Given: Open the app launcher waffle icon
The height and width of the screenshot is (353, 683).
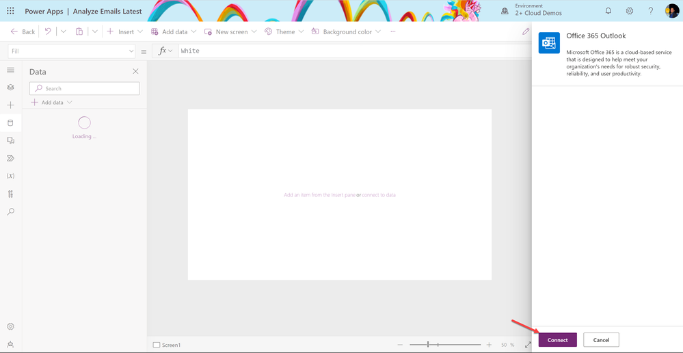Looking at the screenshot, I should coord(10,12).
